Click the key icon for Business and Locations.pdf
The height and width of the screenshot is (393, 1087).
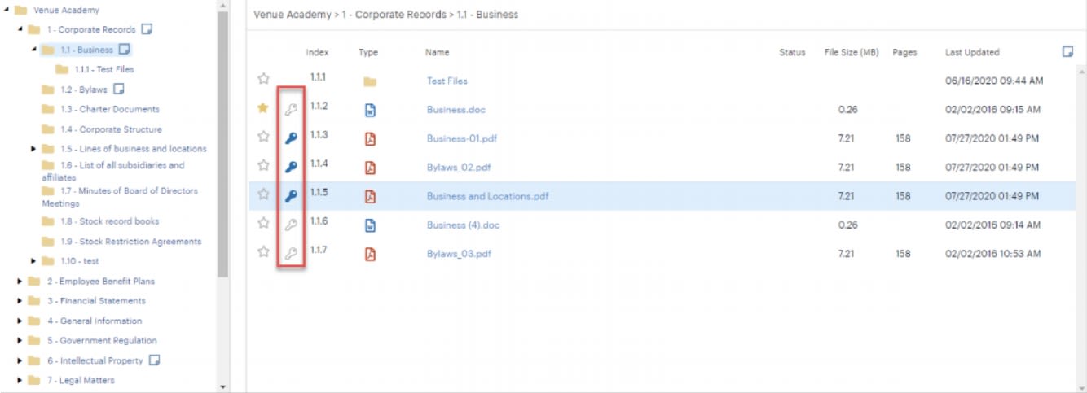[291, 196]
